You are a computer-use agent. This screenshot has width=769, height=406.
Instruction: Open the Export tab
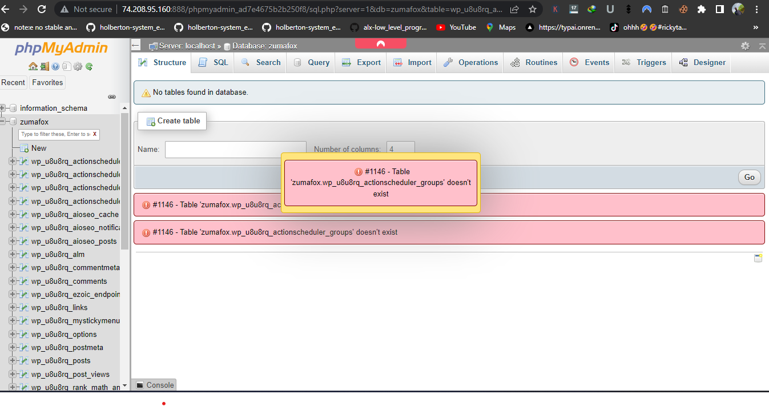coord(361,62)
